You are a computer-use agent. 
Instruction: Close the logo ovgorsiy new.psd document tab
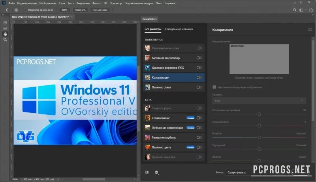tap(72, 17)
